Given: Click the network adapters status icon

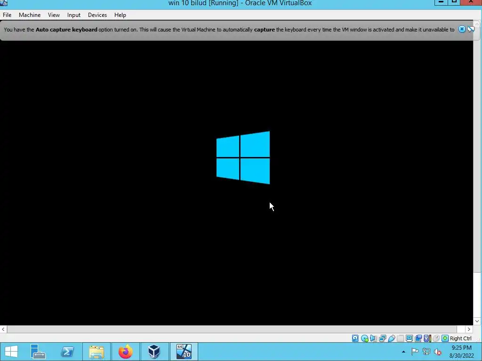Looking at the screenshot, I should [382, 338].
